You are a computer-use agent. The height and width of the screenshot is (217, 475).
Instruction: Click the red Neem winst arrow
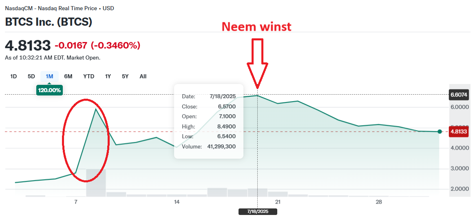(x=257, y=63)
